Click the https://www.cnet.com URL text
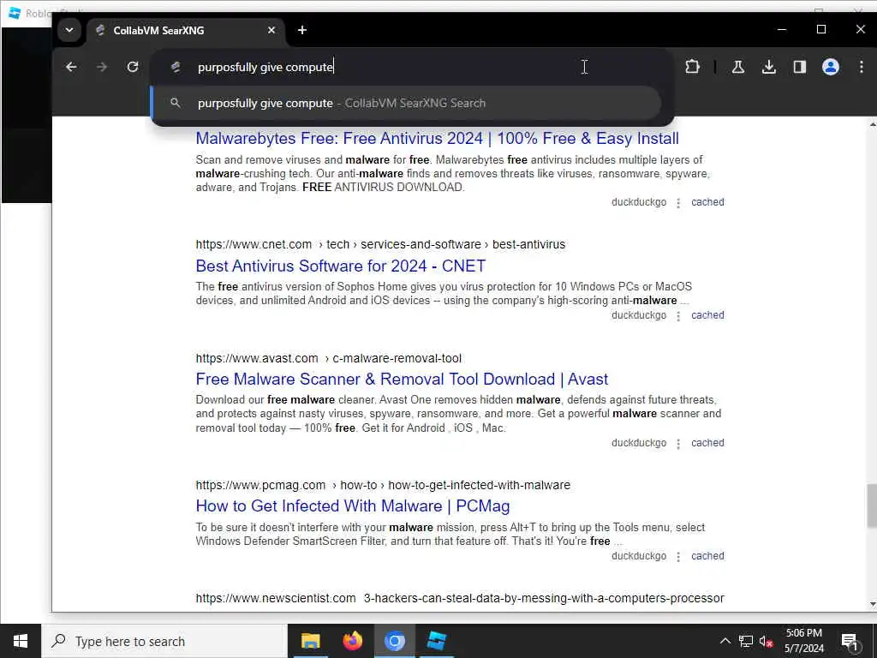This screenshot has height=658, width=877. point(254,244)
